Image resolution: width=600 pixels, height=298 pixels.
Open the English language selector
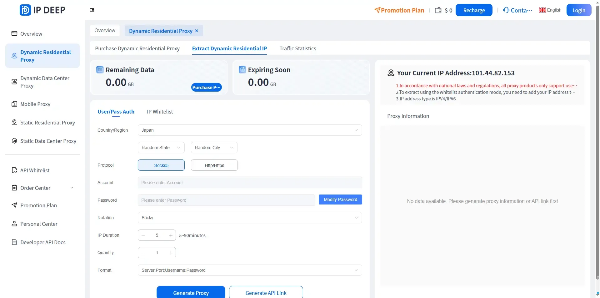[550, 10]
